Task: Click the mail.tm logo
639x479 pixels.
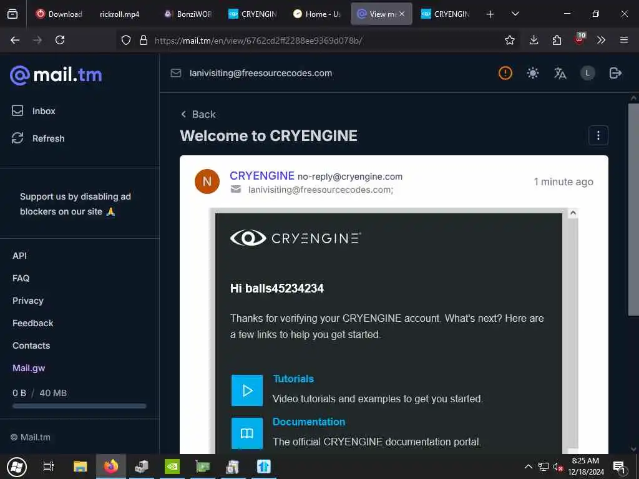Action: [x=56, y=75]
